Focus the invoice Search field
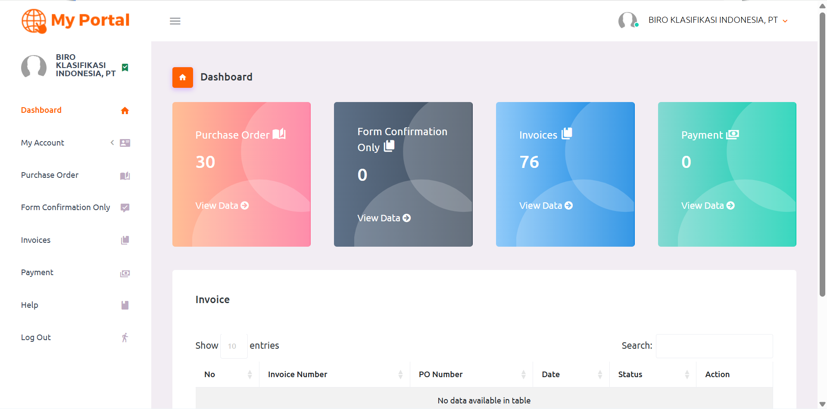 point(714,346)
